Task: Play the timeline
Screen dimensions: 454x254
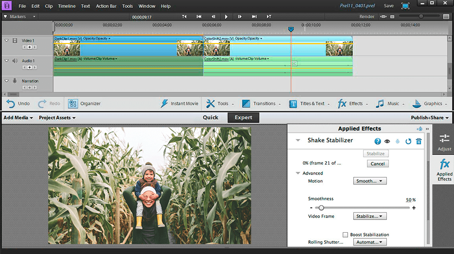Action: 226,17
